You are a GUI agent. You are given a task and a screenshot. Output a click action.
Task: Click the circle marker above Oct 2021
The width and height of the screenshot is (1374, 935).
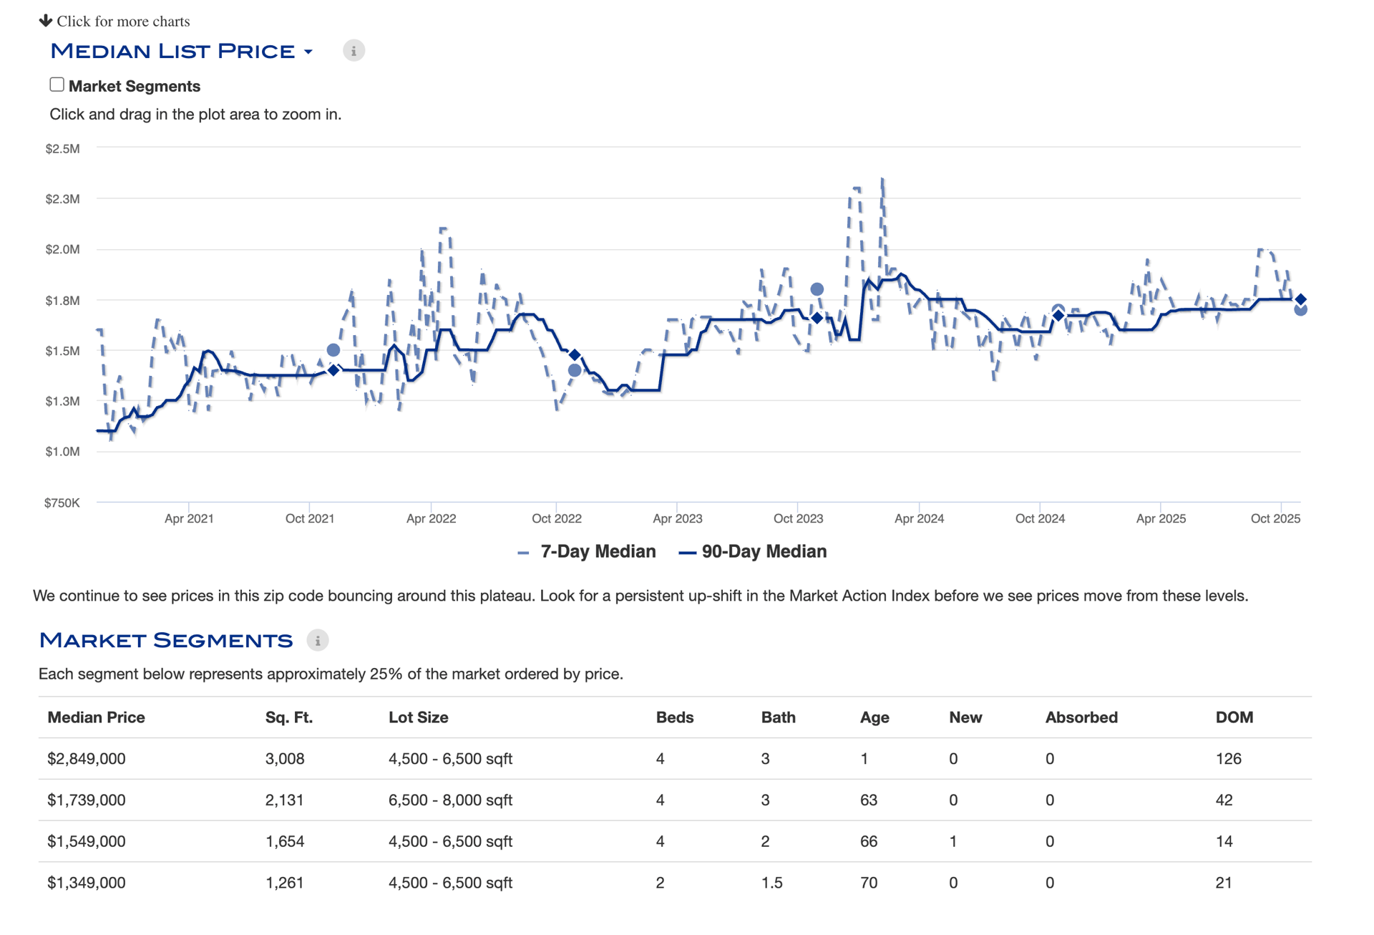333,350
